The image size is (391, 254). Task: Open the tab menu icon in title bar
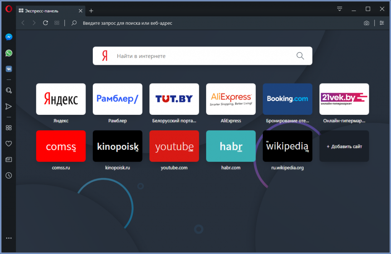coord(339,9)
